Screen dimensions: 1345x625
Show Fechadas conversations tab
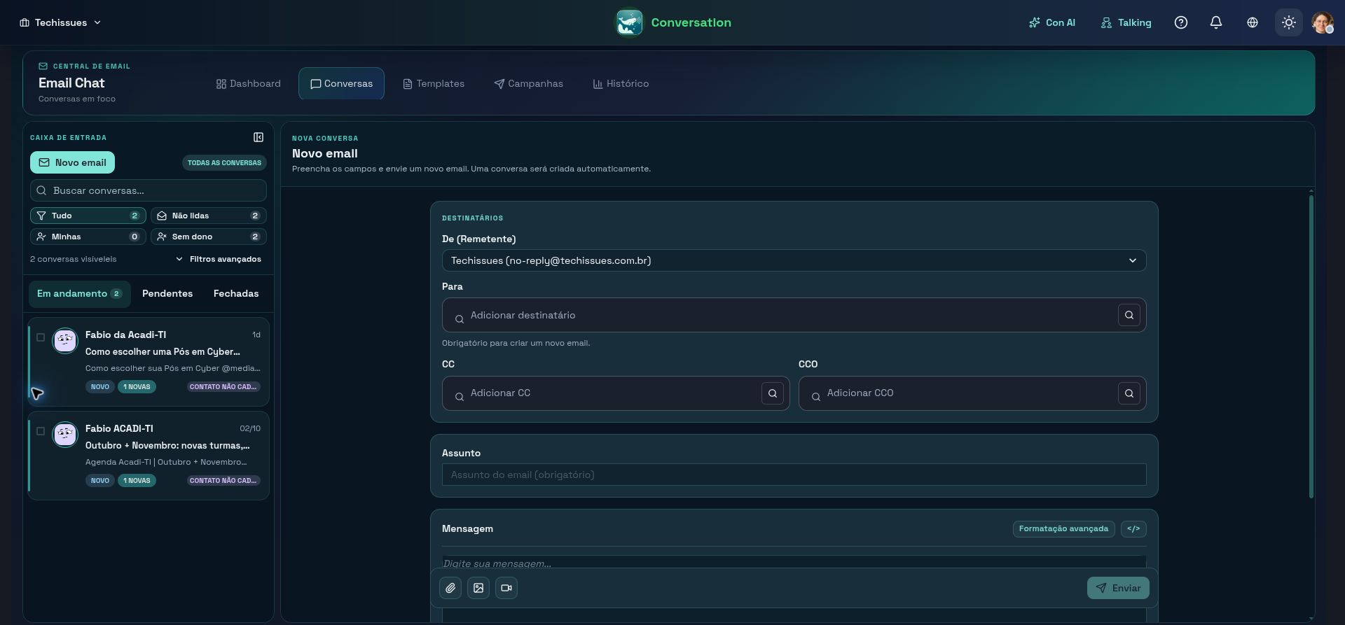(x=236, y=294)
